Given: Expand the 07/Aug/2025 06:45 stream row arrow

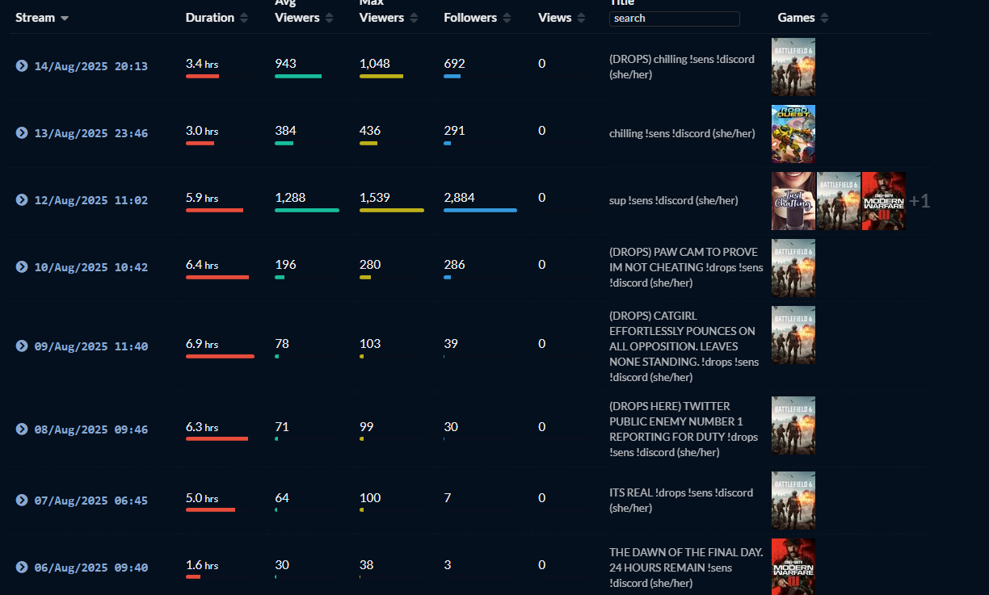Looking at the screenshot, I should tap(22, 501).
